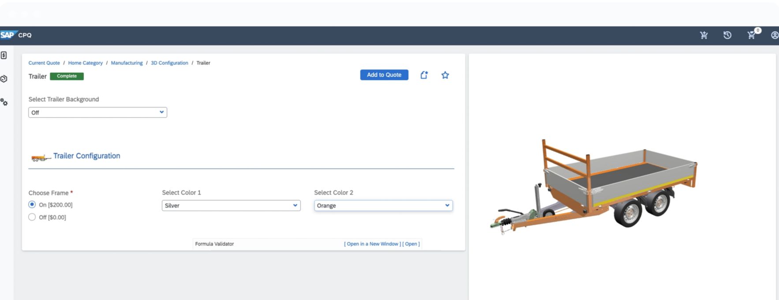Select frame option Off [$0.00]
Image resolution: width=779 pixels, height=300 pixels.
tap(32, 217)
